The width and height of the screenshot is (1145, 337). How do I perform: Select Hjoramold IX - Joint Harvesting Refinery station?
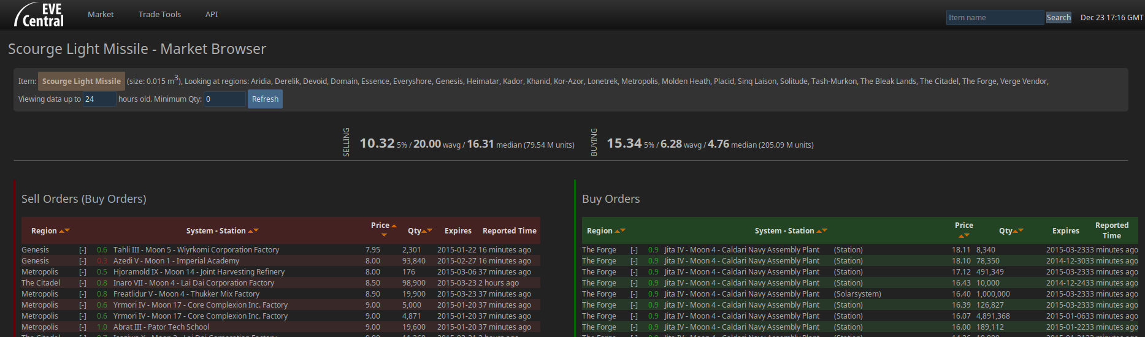point(199,272)
